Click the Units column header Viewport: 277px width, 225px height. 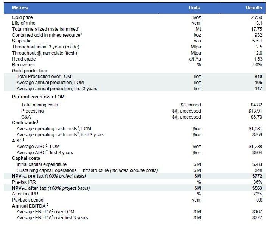[x=194, y=8]
